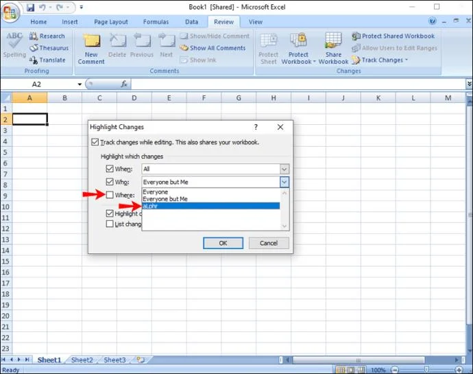This screenshot has width=473, height=374.
Task: Open Share Workbook dialog
Action: point(333,49)
